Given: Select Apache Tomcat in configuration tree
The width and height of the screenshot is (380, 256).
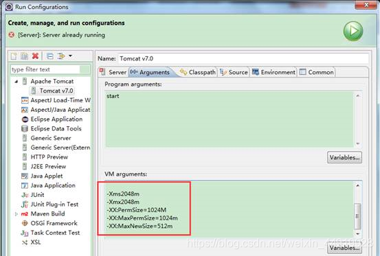Looking at the screenshot, I should point(52,81).
